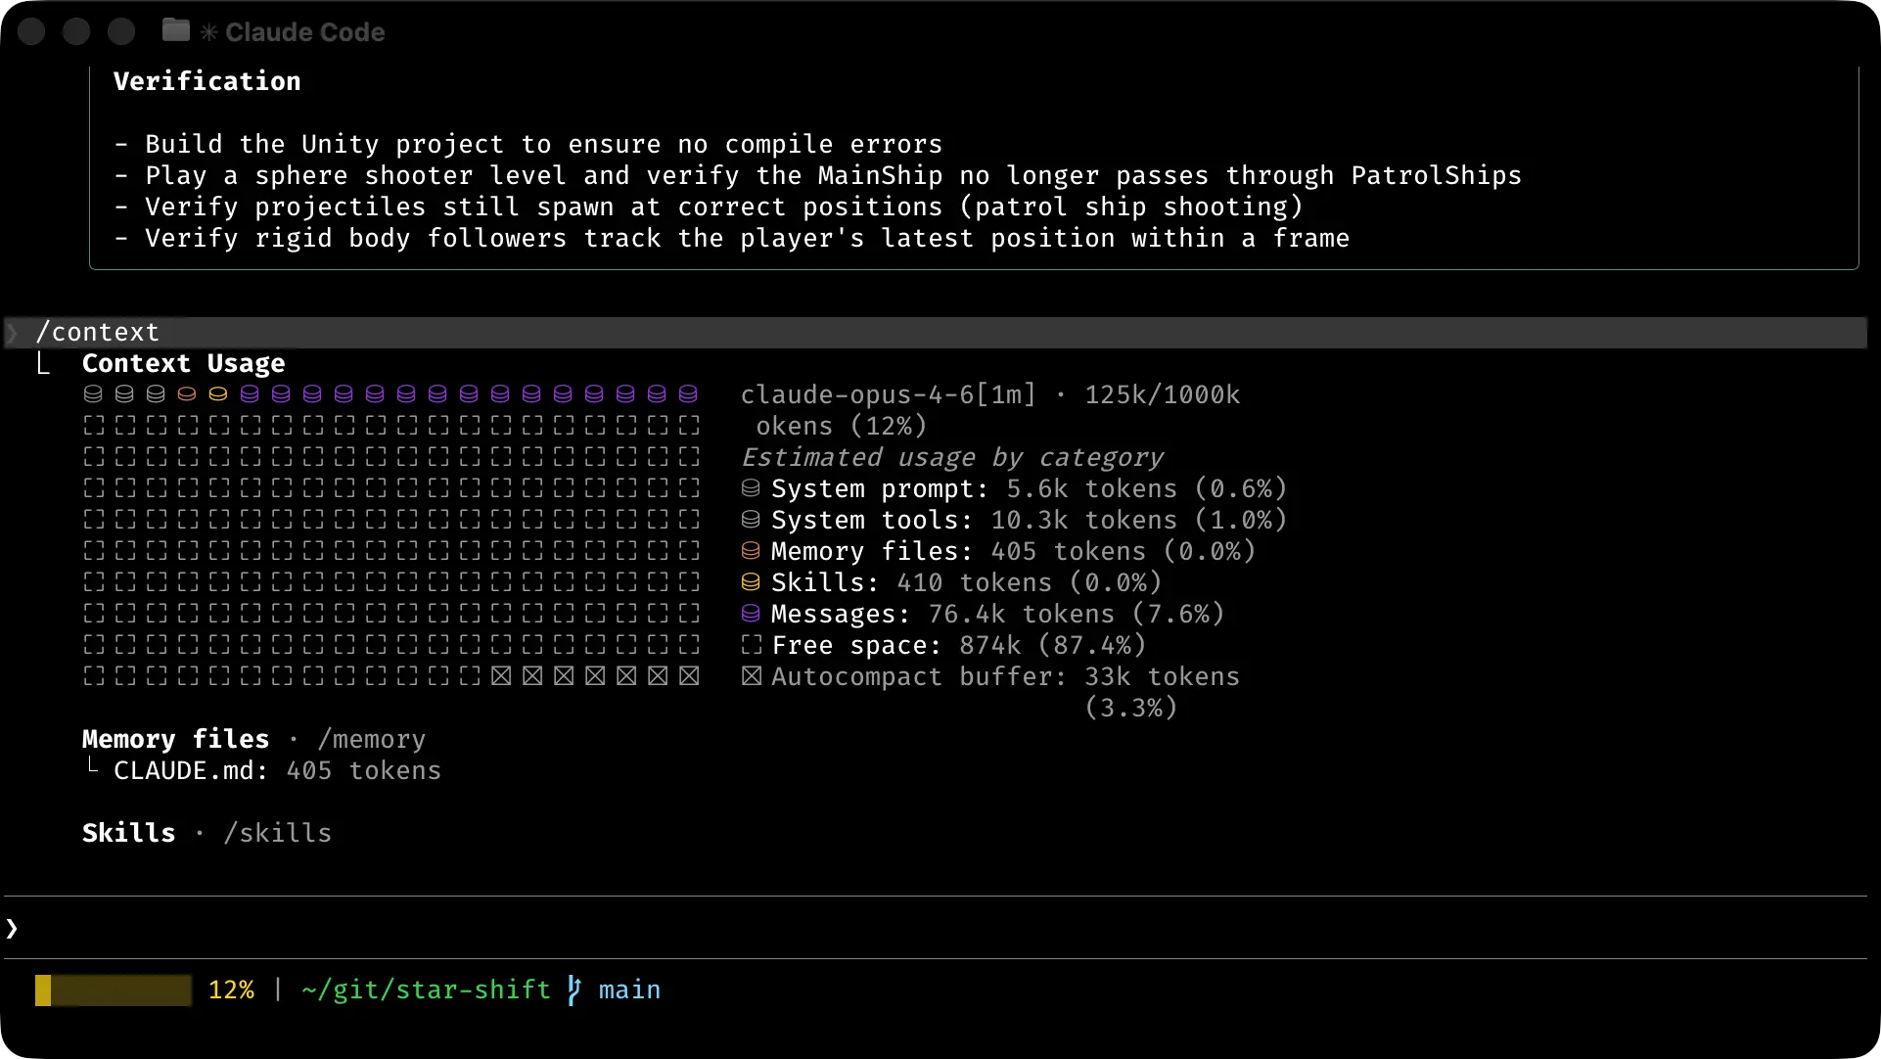
Task: Click the System tools legend icon
Action: 751,520
